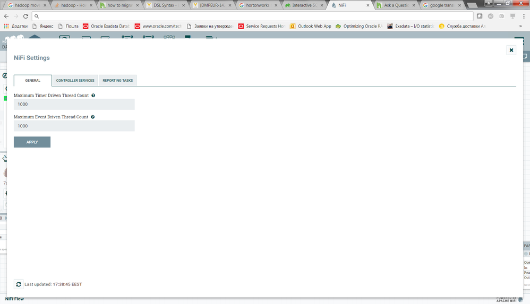Click help icon for Timer Driven Thread Count

tap(93, 95)
